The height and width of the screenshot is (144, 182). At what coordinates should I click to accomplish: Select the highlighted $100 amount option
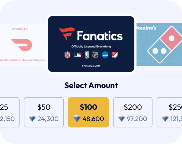pyautogui.click(x=88, y=112)
